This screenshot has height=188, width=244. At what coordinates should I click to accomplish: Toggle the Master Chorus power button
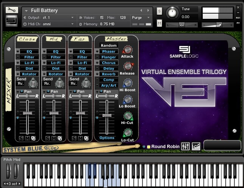point(97,63)
